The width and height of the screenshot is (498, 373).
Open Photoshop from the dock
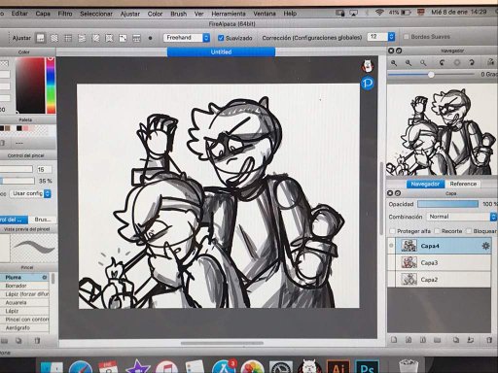point(367,368)
